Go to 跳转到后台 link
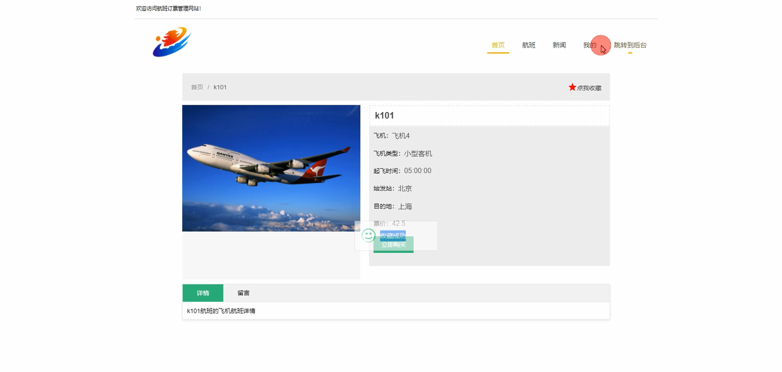 pos(630,45)
